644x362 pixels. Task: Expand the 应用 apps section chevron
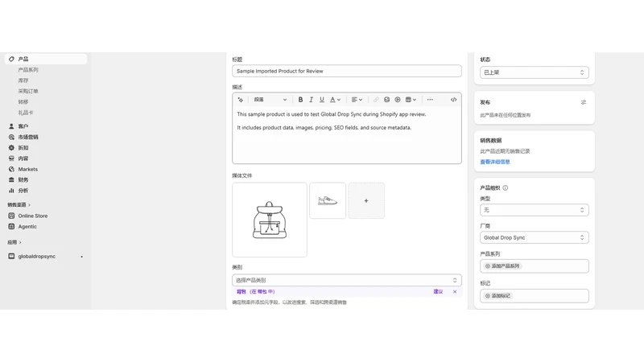20,243
